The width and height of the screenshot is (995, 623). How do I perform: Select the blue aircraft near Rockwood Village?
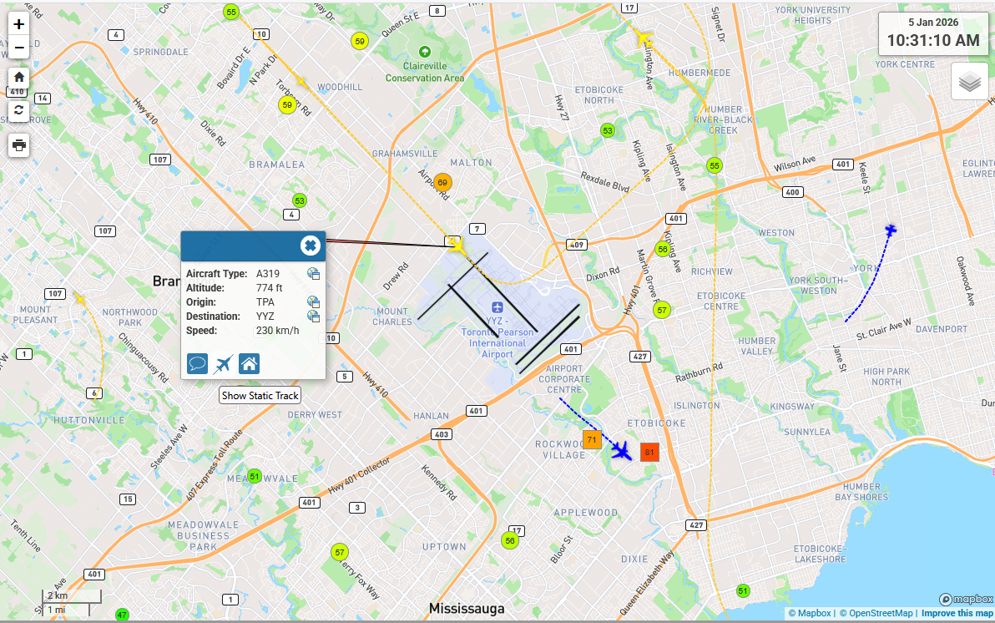[x=620, y=451]
